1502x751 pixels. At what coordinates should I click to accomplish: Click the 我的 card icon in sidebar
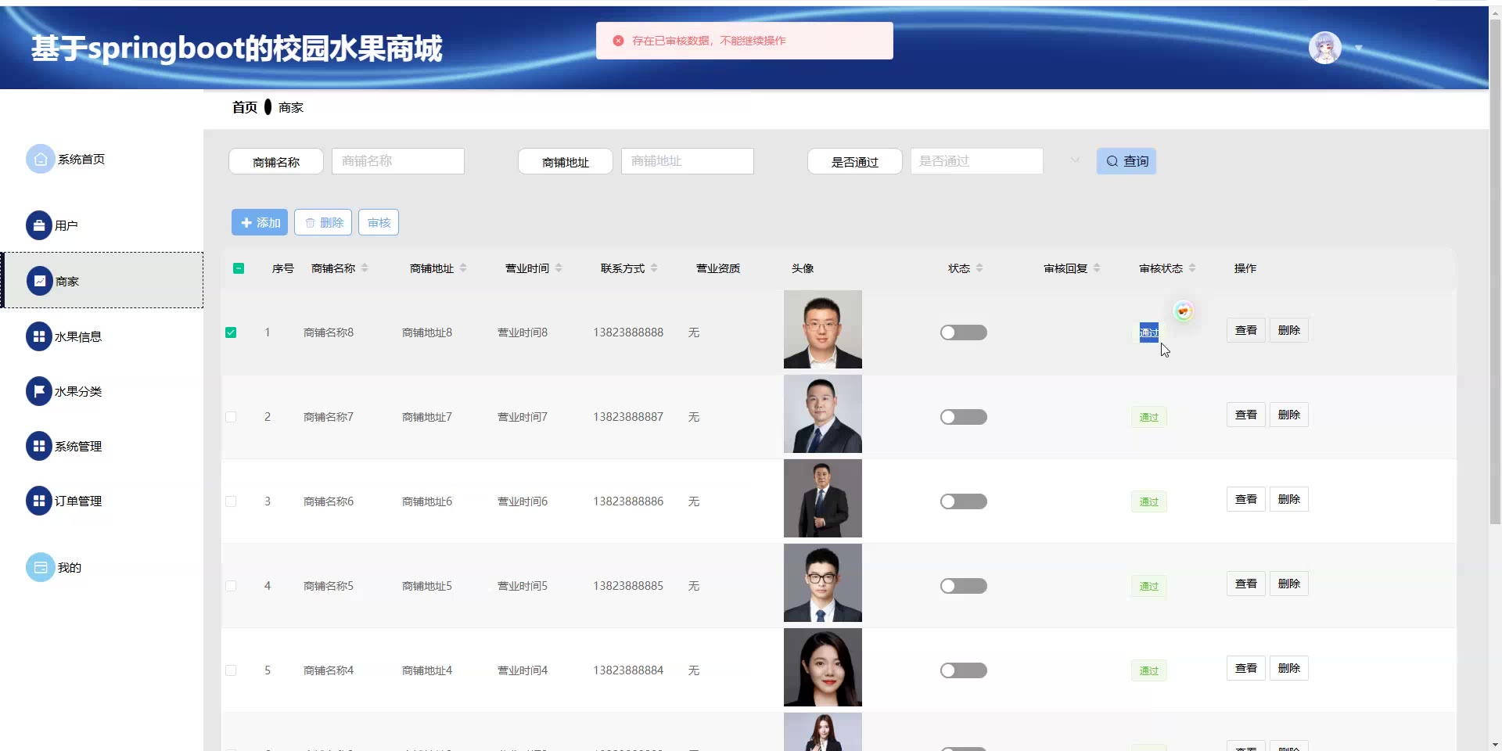pyautogui.click(x=40, y=567)
